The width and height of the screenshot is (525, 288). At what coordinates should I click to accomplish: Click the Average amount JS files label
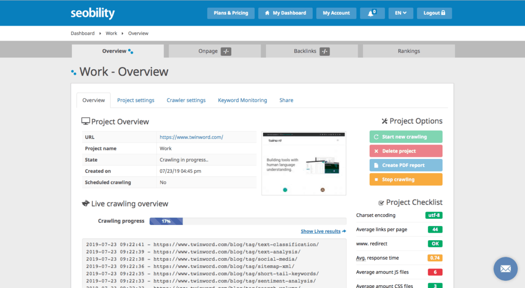pos(382,272)
